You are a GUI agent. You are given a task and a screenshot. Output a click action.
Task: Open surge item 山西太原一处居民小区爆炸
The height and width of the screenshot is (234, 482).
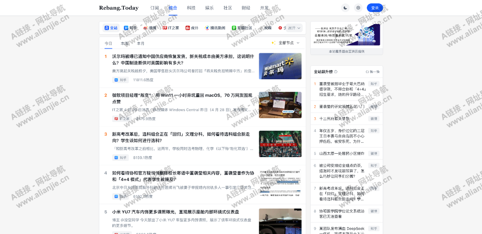(x=342, y=153)
